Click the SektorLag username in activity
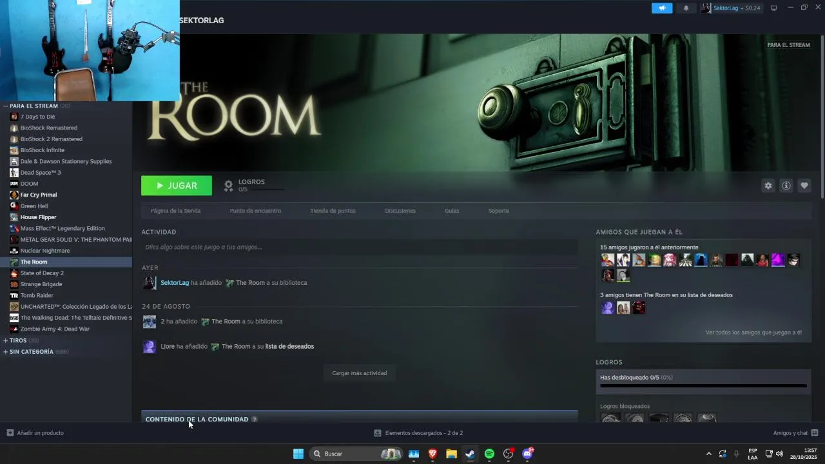Image resolution: width=825 pixels, height=464 pixels. click(x=175, y=283)
